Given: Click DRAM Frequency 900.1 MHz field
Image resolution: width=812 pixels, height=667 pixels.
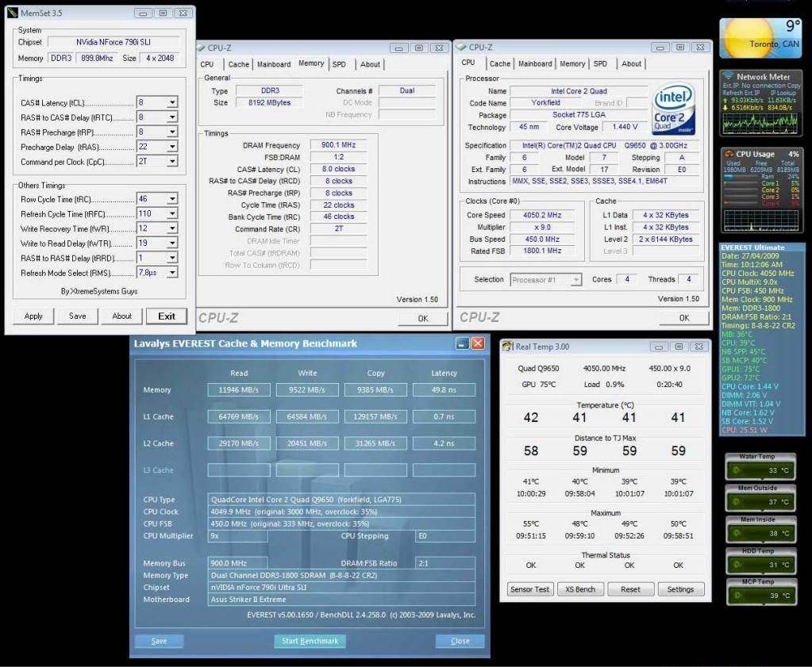Looking at the screenshot, I should pyautogui.click(x=339, y=145).
